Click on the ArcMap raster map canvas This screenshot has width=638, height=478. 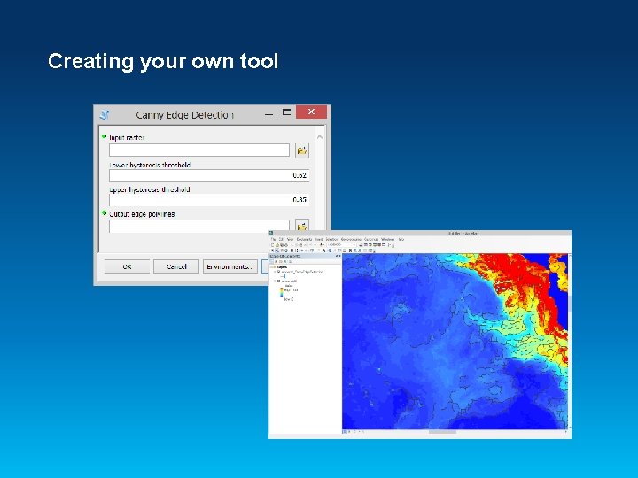[455, 342]
